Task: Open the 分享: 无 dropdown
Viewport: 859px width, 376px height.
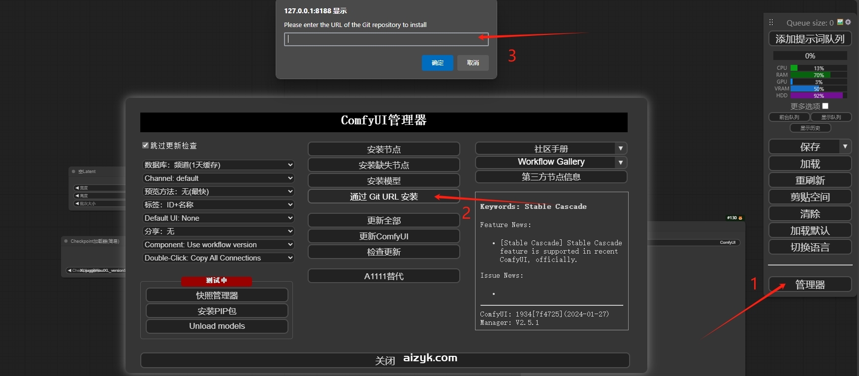Action: click(219, 231)
